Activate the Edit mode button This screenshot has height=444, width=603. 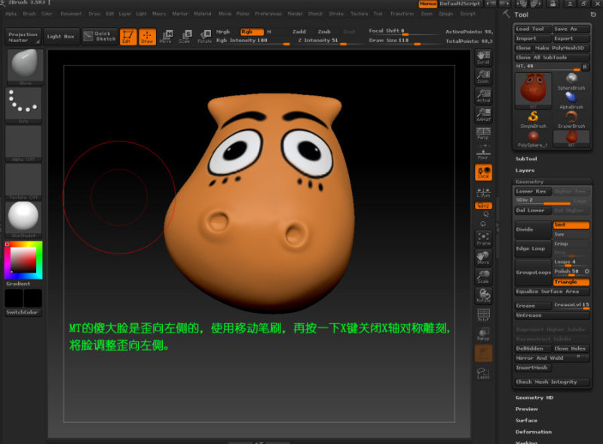point(128,37)
